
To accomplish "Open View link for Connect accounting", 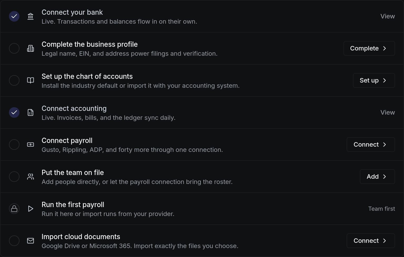I will pos(388,112).
